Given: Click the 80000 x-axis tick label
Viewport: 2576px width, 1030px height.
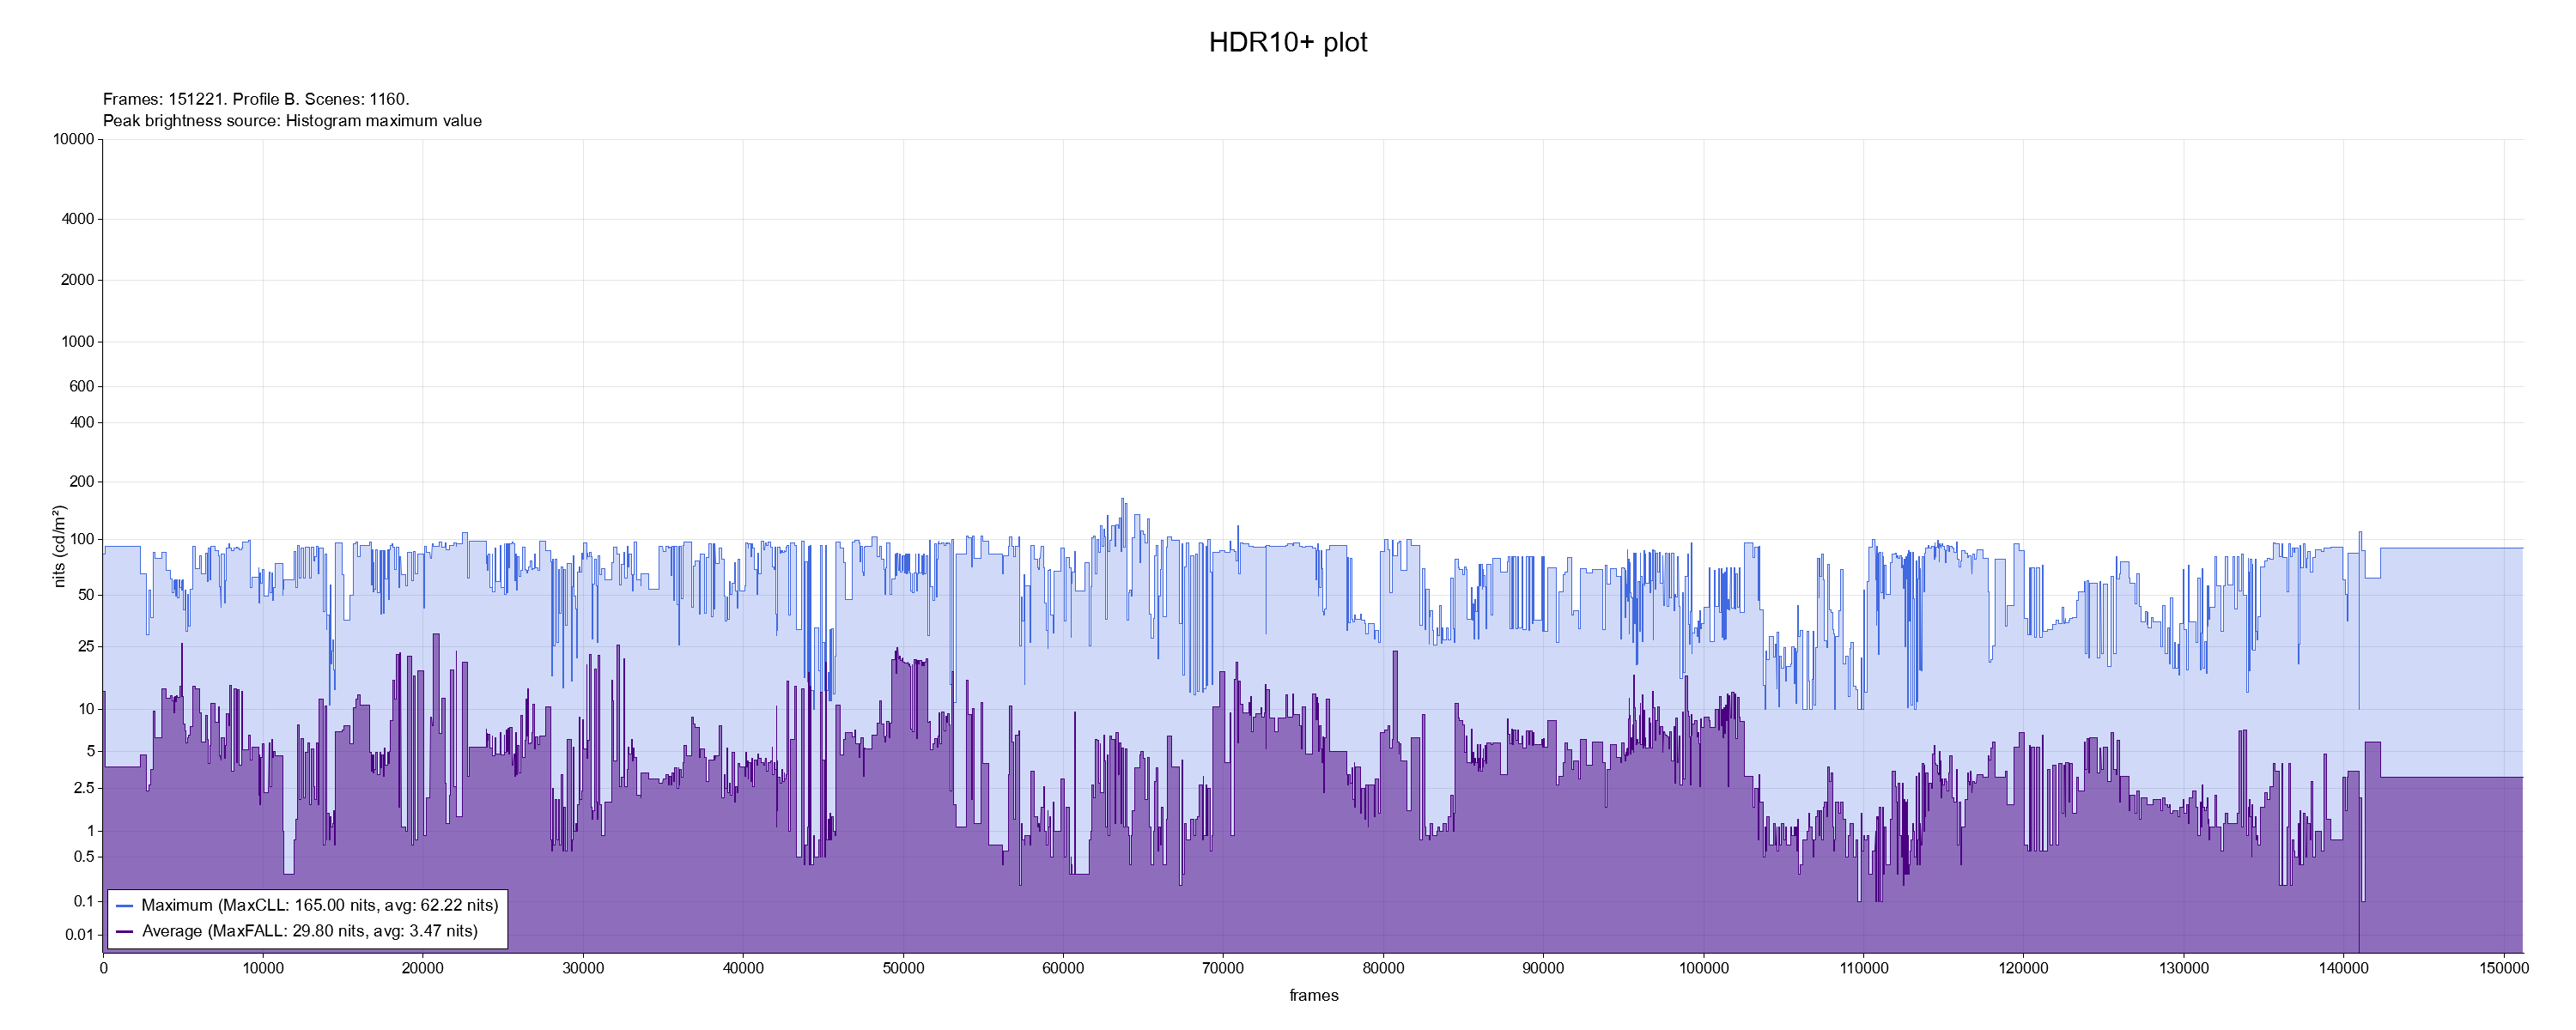Looking at the screenshot, I should (1383, 968).
